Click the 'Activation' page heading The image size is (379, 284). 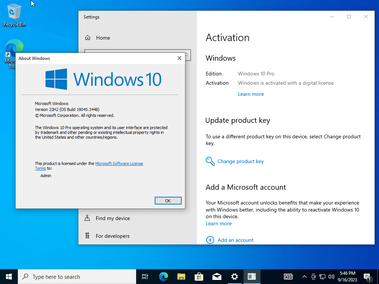[228, 38]
